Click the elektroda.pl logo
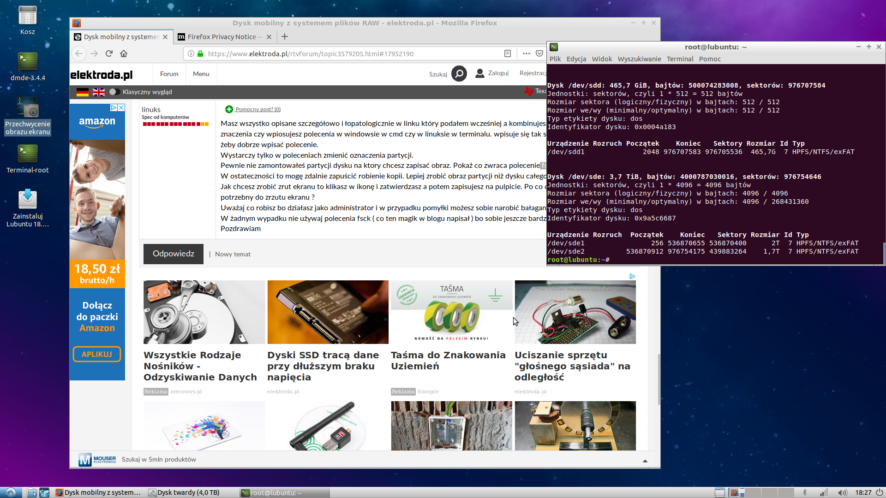 click(x=102, y=75)
